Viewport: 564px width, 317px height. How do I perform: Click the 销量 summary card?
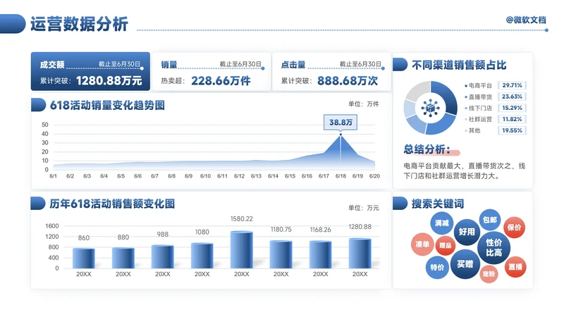coord(211,72)
